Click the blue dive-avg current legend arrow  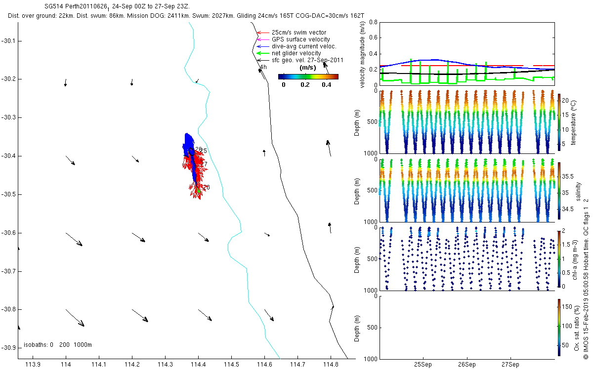click(x=262, y=46)
